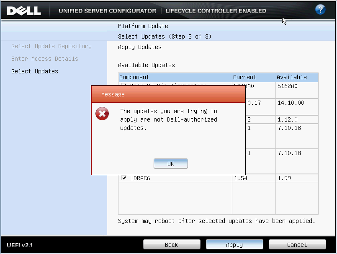The width and height of the screenshot is (337, 254).
Task: Select the iDRAC6 component row name
Action: 140,178
